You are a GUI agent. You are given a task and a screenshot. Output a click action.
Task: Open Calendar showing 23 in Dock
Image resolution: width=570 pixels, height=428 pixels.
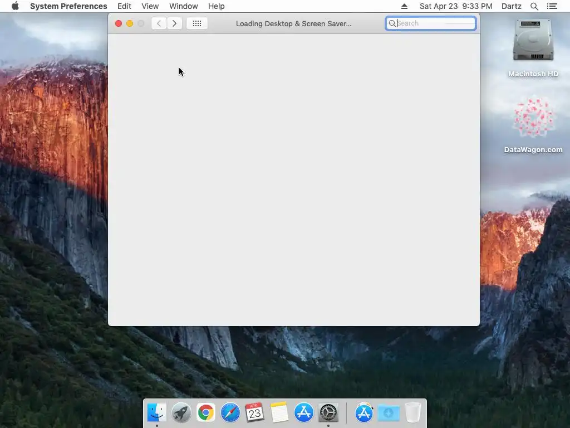pos(254,412)
